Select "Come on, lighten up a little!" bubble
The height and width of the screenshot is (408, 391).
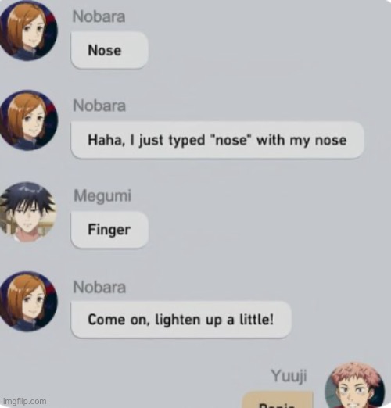[x=181, y=320]
